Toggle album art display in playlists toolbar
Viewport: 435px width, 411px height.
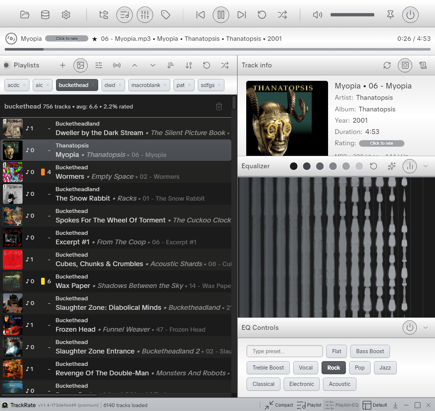coord(80,66)
